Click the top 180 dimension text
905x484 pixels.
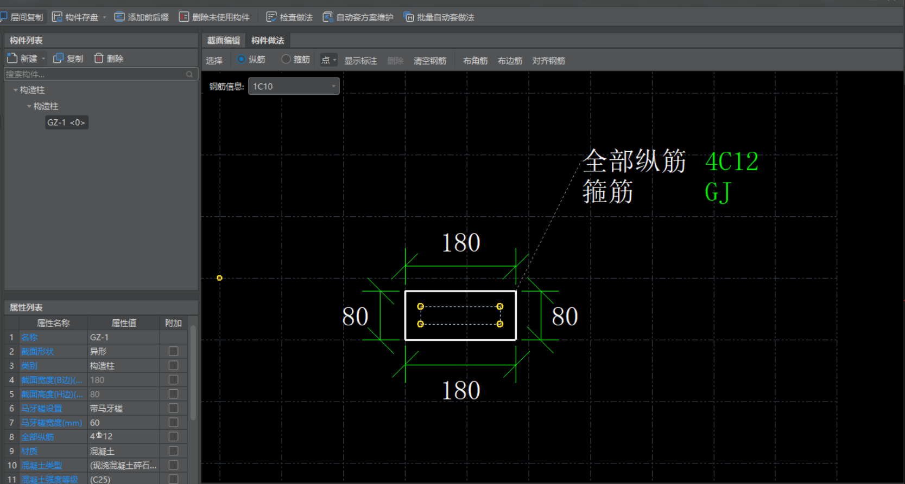(461, 243)
